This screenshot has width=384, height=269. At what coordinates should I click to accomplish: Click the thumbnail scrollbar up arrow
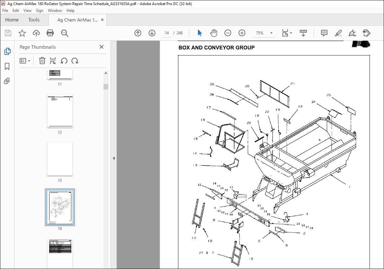pos(106,73)
